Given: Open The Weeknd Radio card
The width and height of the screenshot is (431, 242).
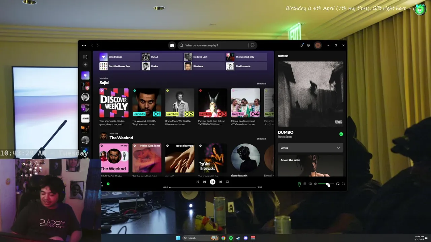Looking at the screenshot, I should 114,158.
